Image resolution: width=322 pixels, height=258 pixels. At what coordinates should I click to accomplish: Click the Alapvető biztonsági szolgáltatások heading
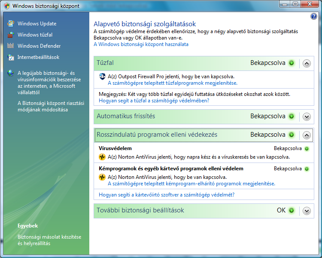(x=145, y=24)
